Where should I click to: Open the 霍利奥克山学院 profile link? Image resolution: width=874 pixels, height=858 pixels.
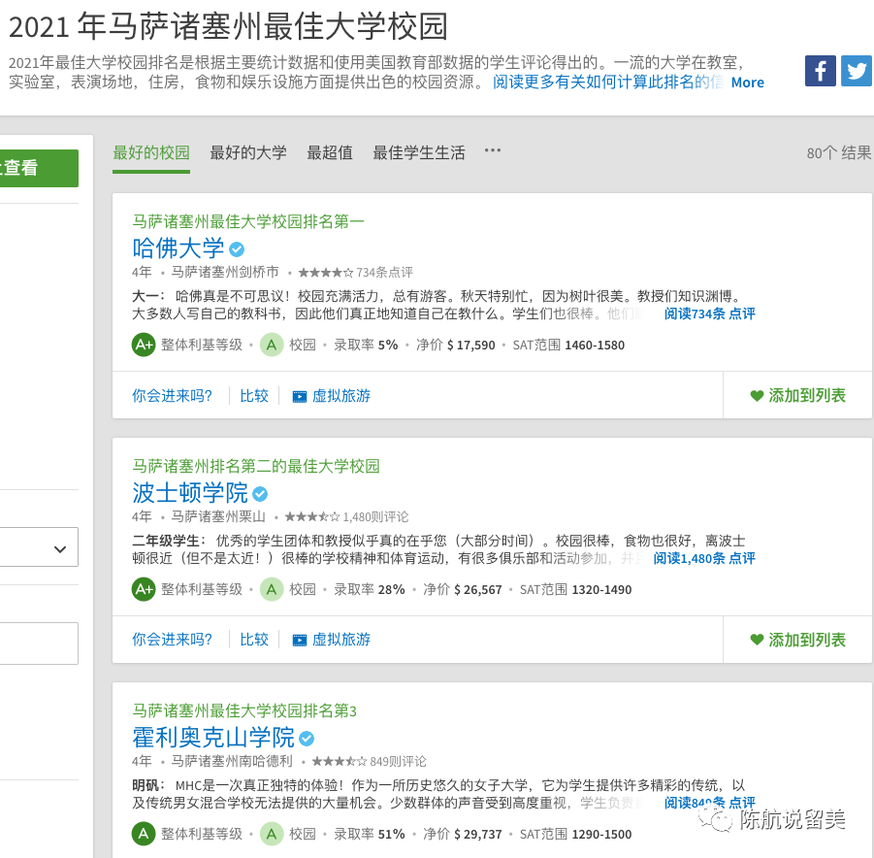point(213,737)
